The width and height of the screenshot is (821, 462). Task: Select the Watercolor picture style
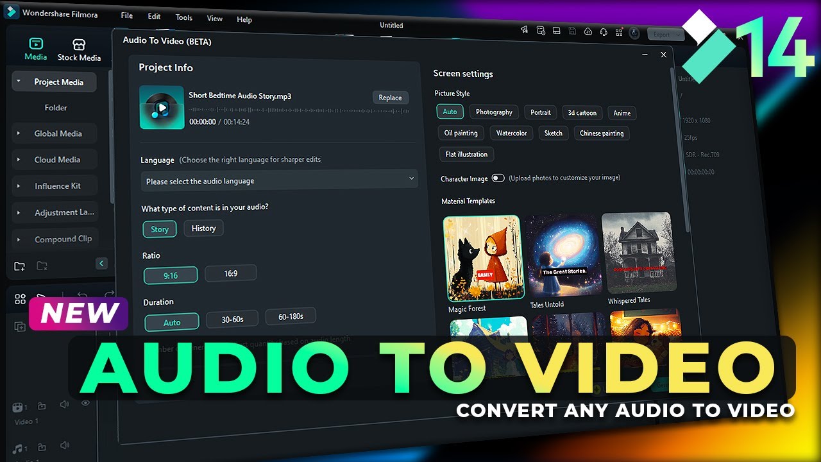coord(512,133)
